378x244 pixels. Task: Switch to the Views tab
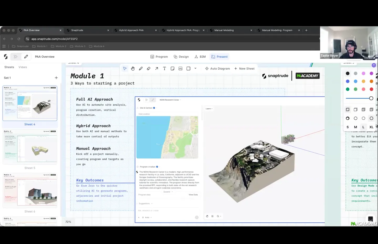23,67
